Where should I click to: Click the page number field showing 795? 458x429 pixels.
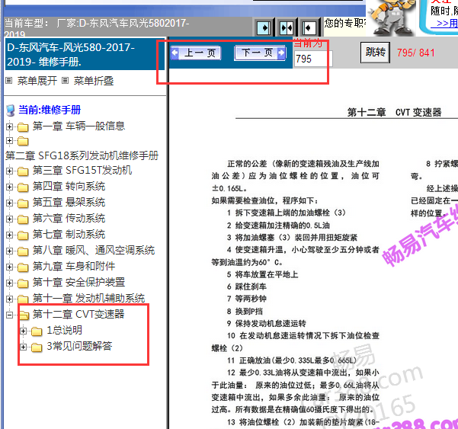pos(313,59)
